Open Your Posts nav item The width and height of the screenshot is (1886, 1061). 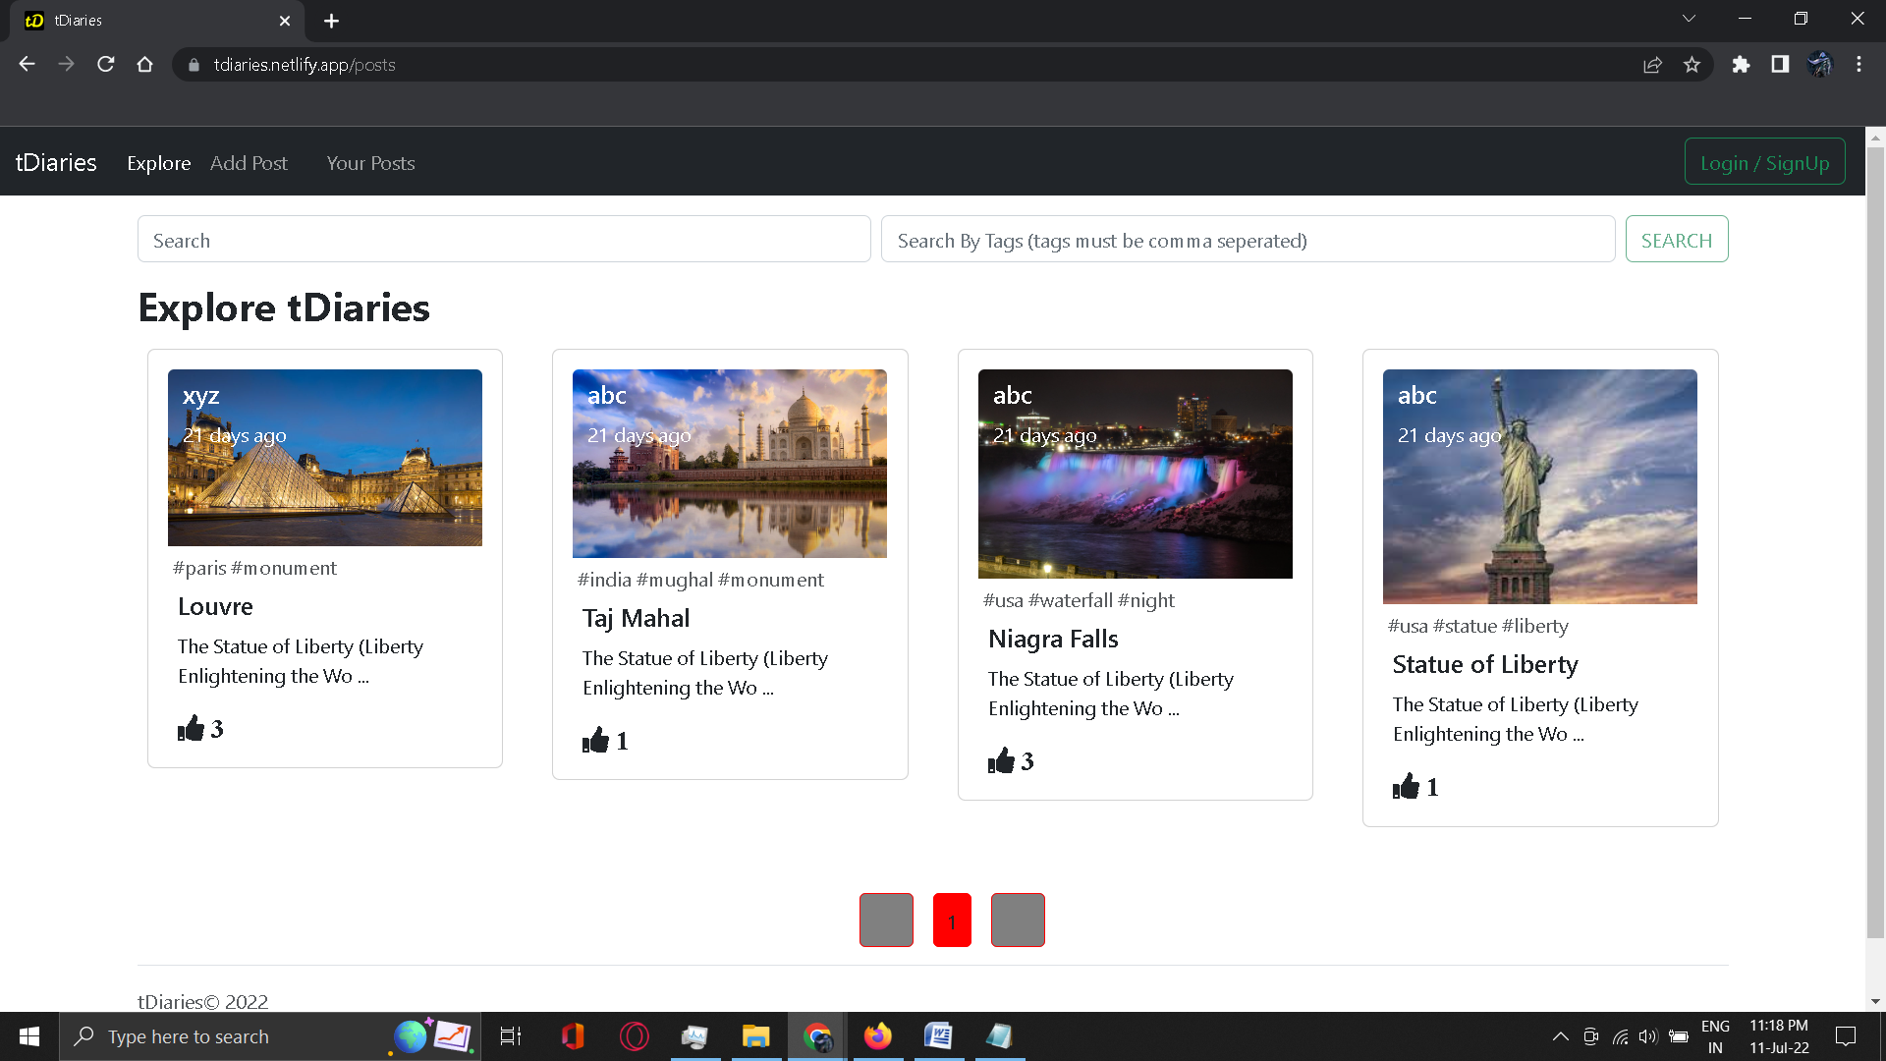pos(370,163)
